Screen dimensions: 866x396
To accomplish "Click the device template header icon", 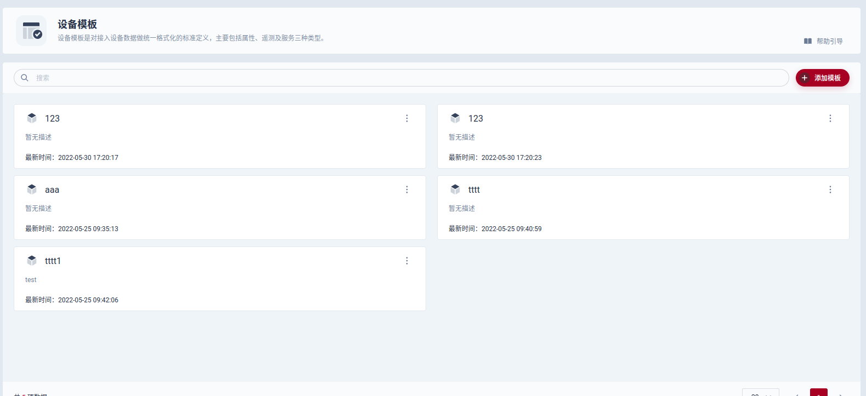I will coord(32,31).
